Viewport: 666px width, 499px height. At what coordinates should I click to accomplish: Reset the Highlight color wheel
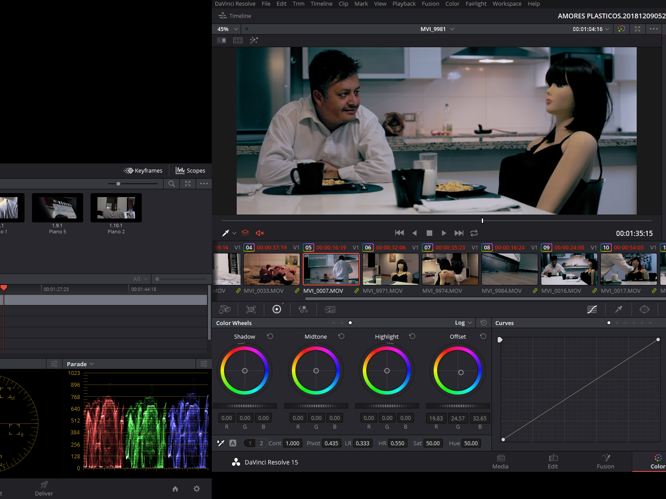pos(412,336)
